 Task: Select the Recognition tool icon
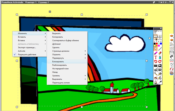point(156,78)
